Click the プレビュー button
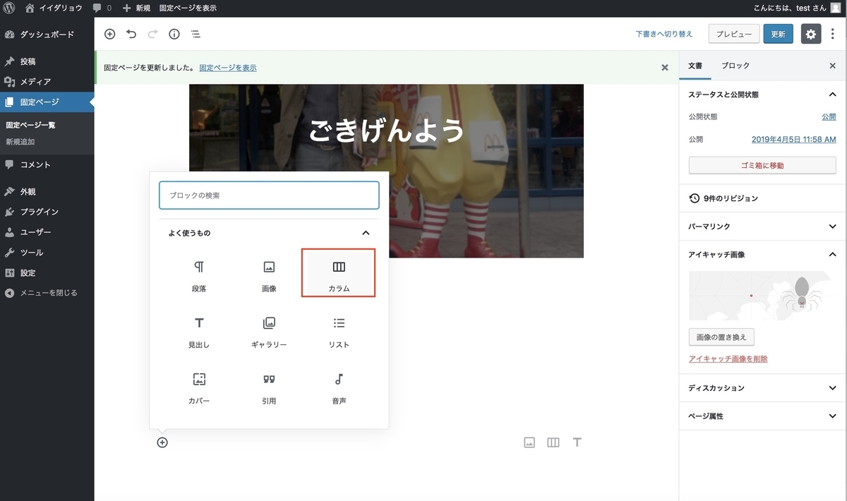The width and height of the screenshot is (847, 501). point(734,34)
